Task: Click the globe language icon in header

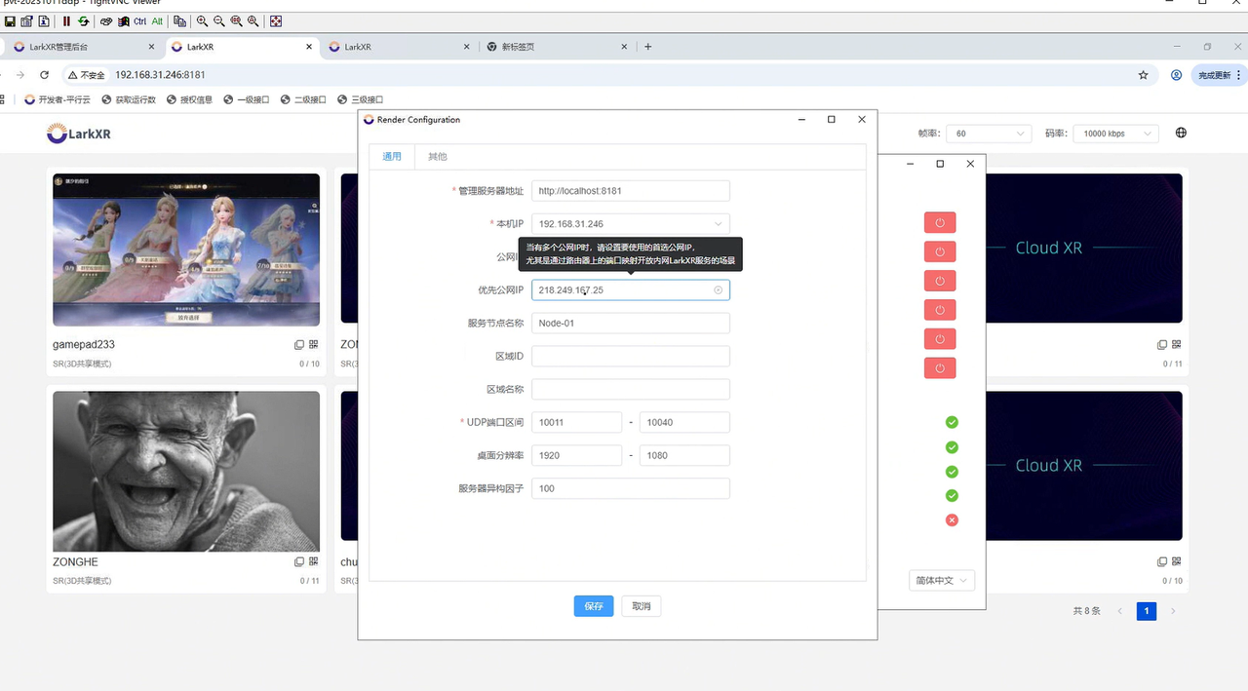Action: point(1181,133)
